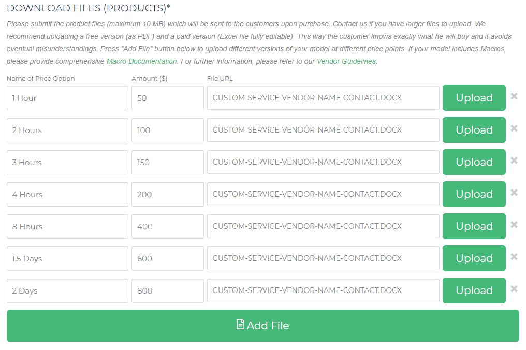Upload a file for the 2 Days option

[474, 290]
